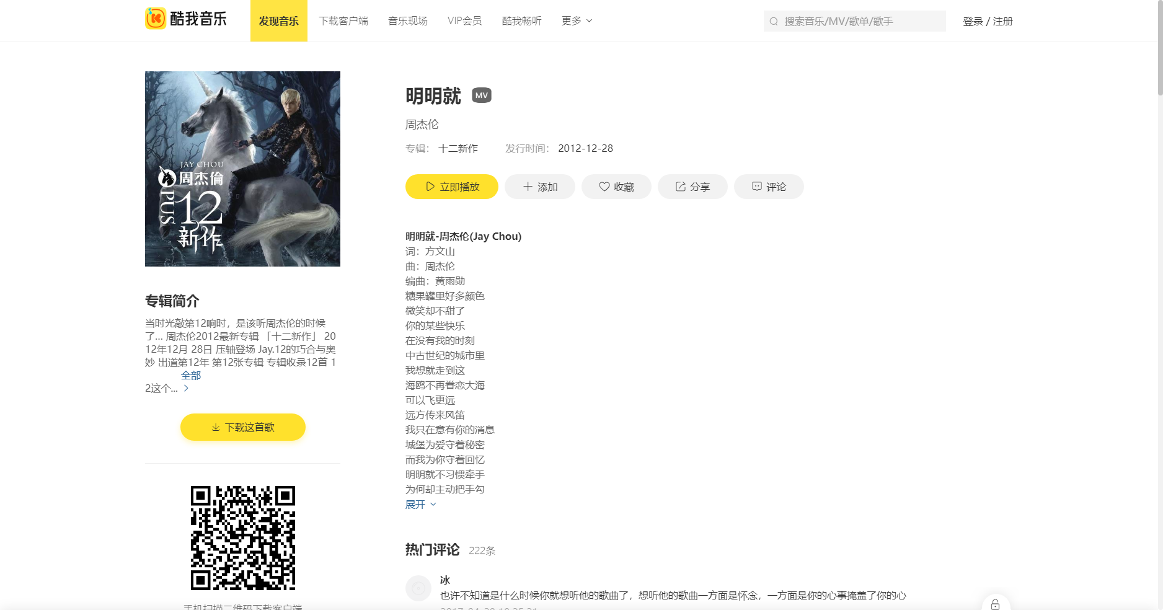Viewport: 1163px width, 610px height.
Task: Expand the album intro with the arrow
Action: pyautogui.click(x=186, y=389)
